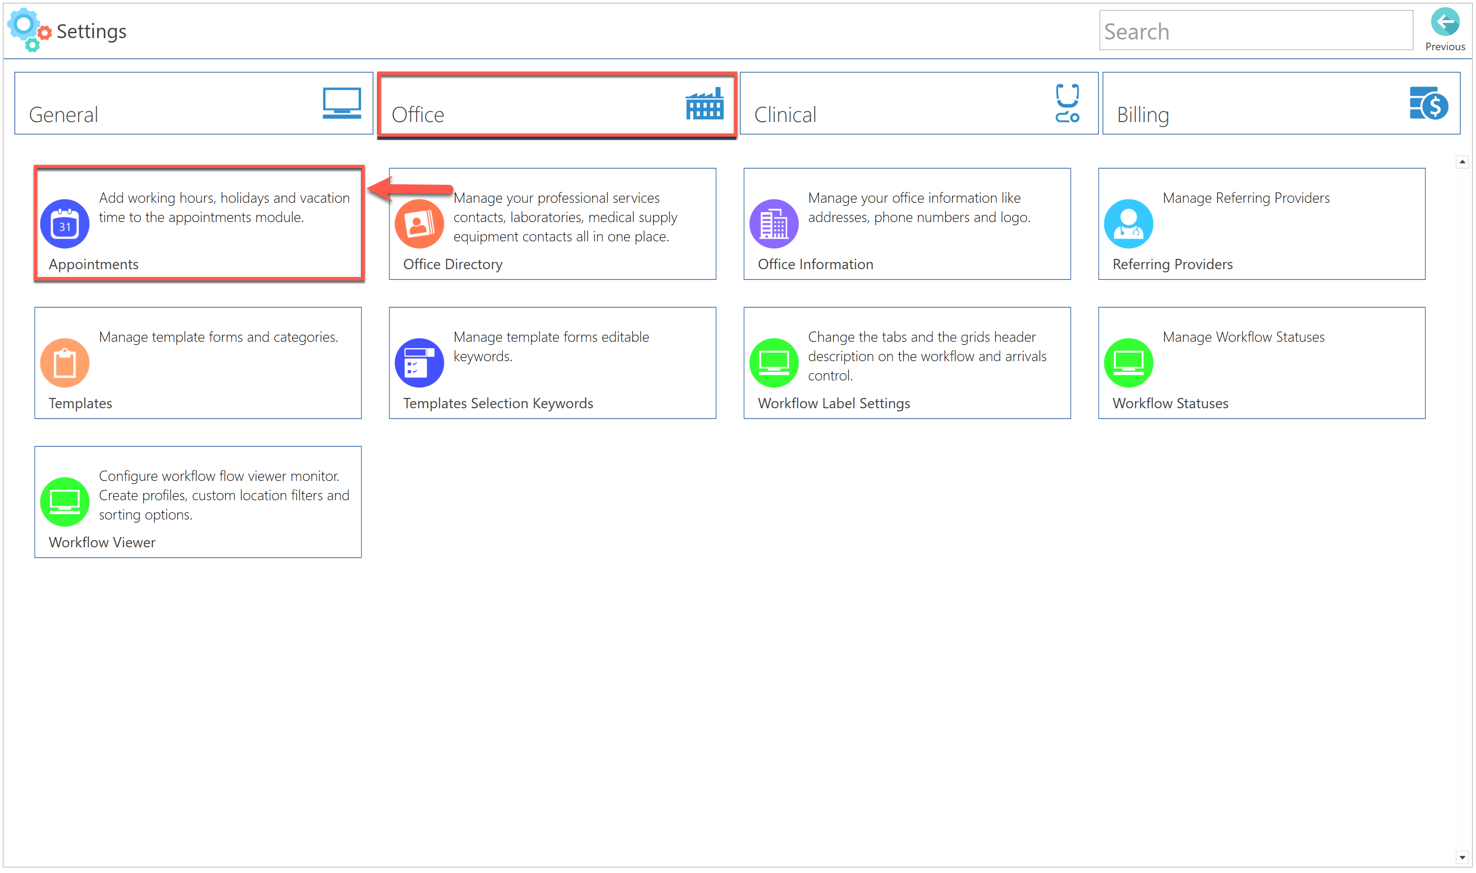Select the Referring Providers doctor icon
The height and width of the screenshot is (873, 1476).
click(x=1128, y=224)
